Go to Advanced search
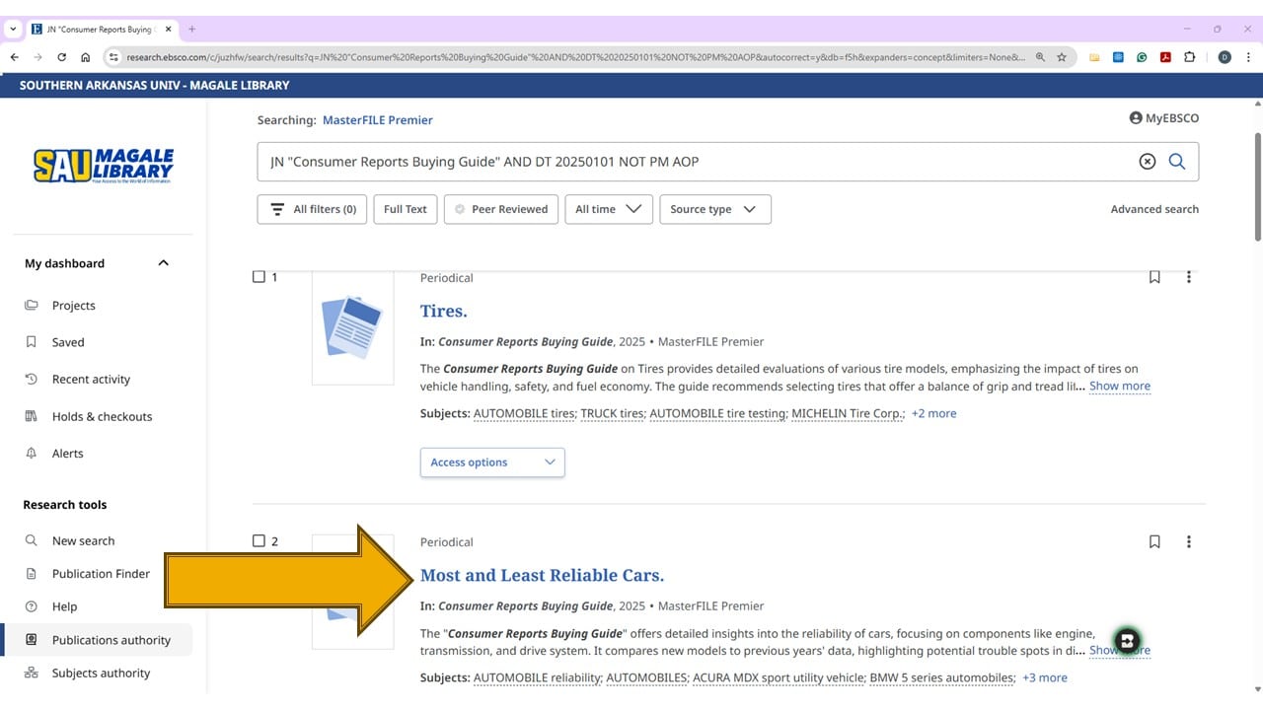 pos(1154,209)
